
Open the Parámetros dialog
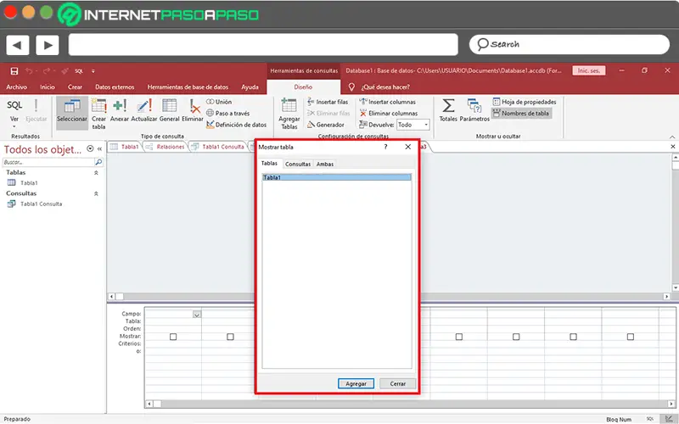(474, 110)
